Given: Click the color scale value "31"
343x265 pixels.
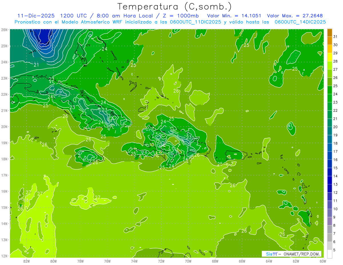Looking at the screenshot, I should [335, 37].
